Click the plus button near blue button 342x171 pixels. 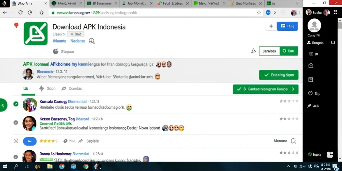(271, 26)
